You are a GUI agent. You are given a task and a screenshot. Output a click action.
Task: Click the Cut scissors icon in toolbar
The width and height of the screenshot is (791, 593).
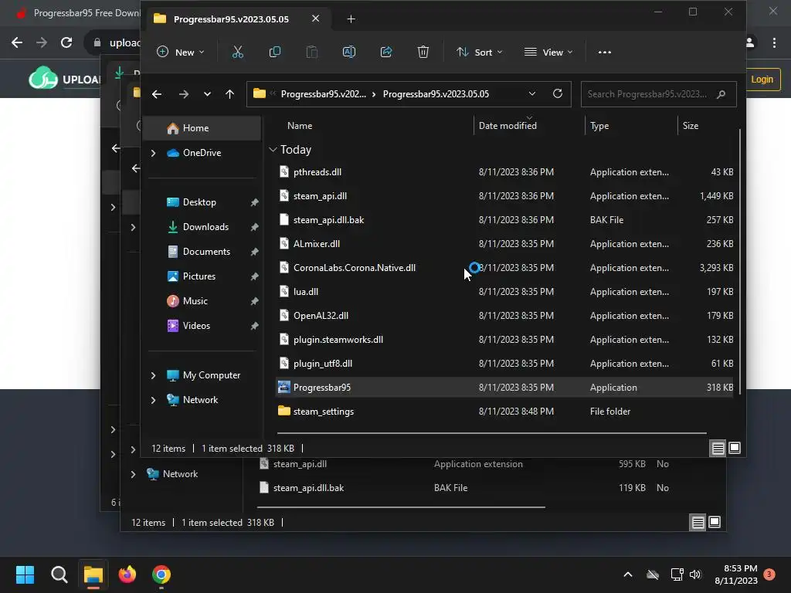238,52
